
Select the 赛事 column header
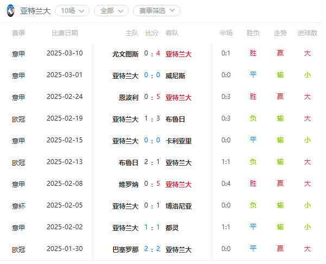(x=18, y=33)
